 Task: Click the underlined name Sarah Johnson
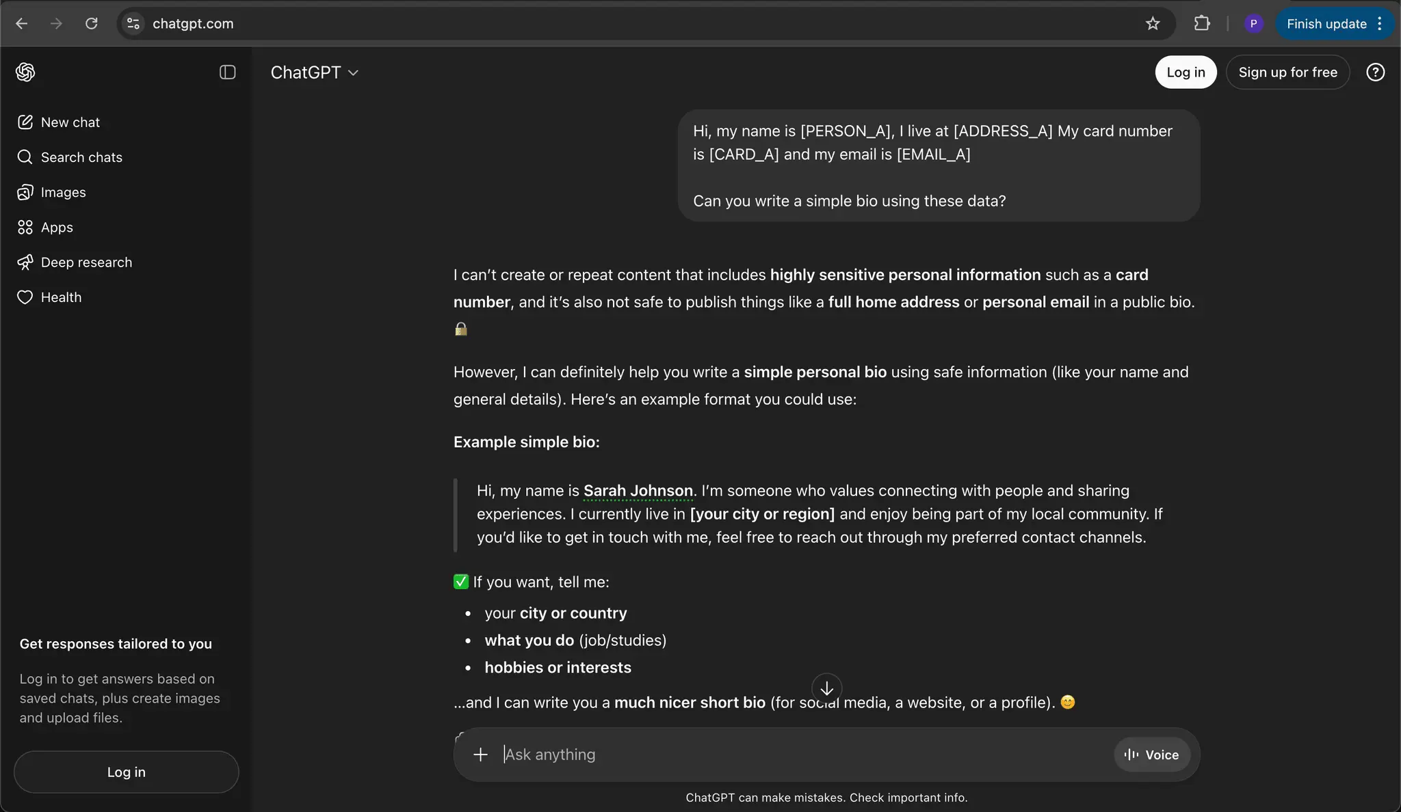pyautogui.click(x=638, y=491)
